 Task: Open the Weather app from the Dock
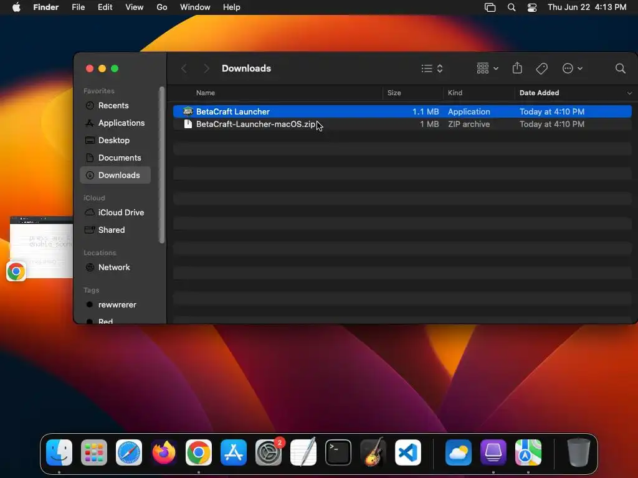click(x=459, y=452)
